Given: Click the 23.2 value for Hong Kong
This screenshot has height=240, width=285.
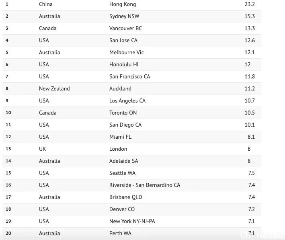Looking at the screenshot, I should [x=250, y=4].
